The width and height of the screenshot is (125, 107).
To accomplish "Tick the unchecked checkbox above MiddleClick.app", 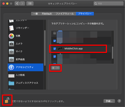I will click(55, 33).
